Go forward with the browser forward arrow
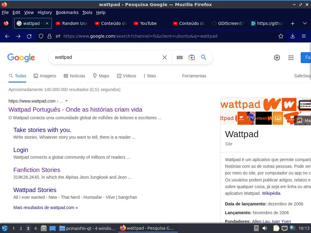This screenshot has height=233, width=311. tap(18, 36)
